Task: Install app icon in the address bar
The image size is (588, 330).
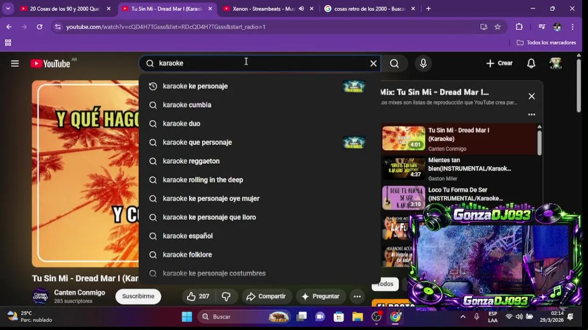Action: point(484,27)
